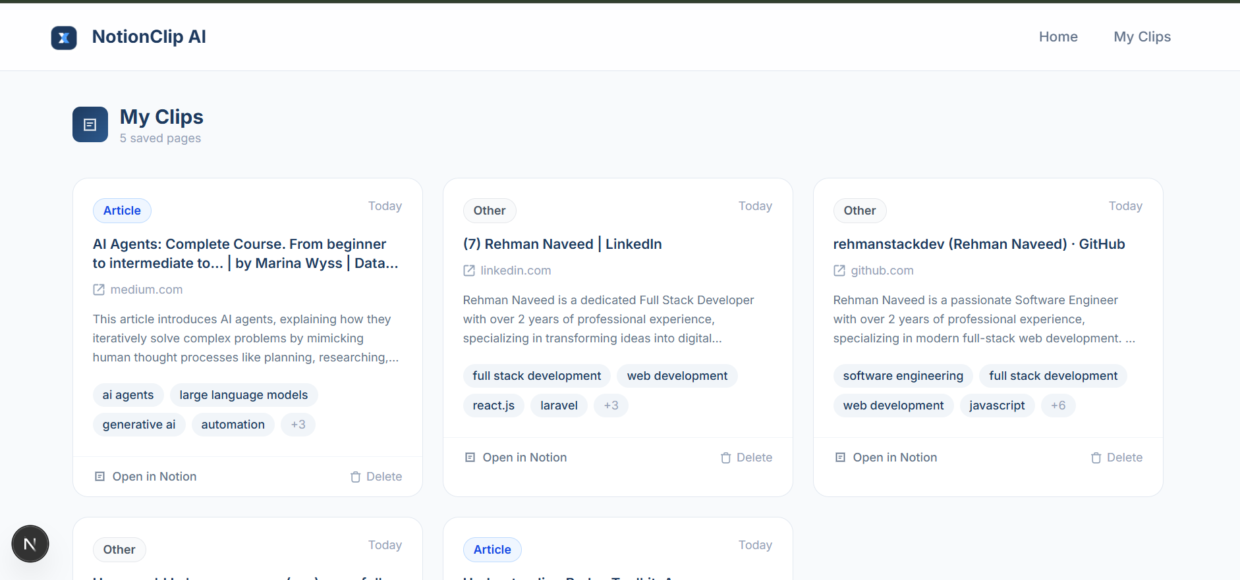1240x580 pixels.
Task: Click the Other badge on the GitHub card
Action: pyautogui.click(x=860, y=211)
